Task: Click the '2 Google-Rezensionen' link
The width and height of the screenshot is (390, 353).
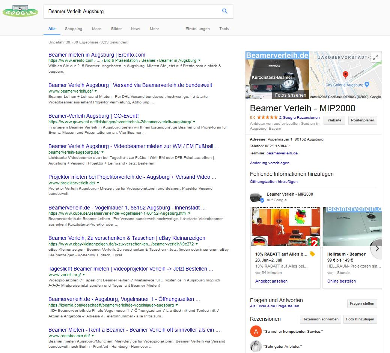Action: 300,117
